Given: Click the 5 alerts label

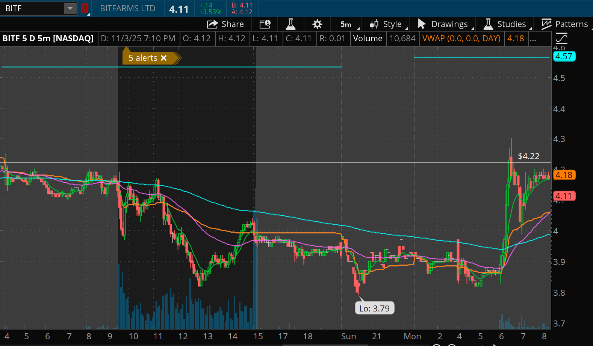Looking at the screenshot, I should click(143, 58).
